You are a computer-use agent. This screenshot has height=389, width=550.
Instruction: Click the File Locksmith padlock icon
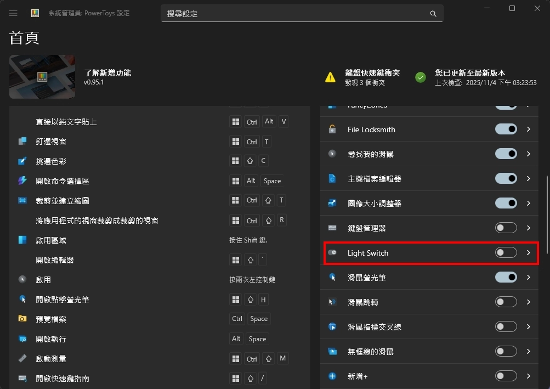(332, 129)
